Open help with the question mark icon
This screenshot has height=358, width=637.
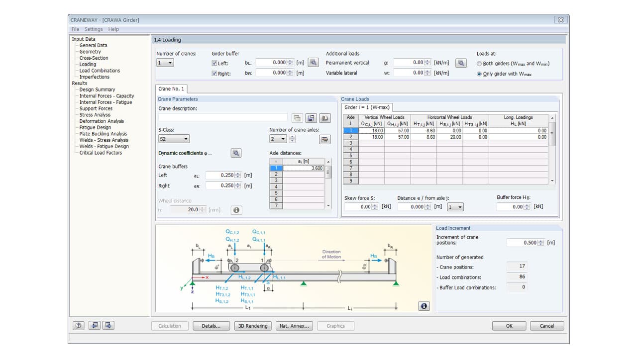coord(78,326)
